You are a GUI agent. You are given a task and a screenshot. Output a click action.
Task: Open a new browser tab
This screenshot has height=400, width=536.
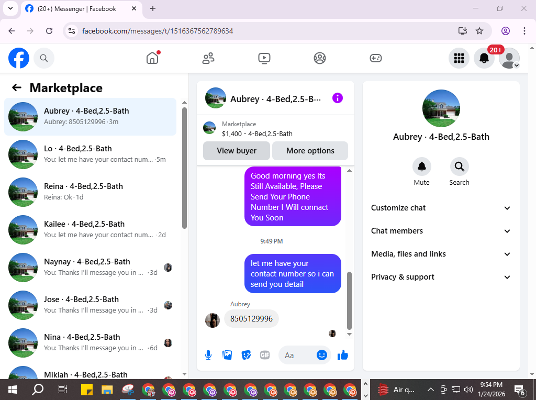153,8
